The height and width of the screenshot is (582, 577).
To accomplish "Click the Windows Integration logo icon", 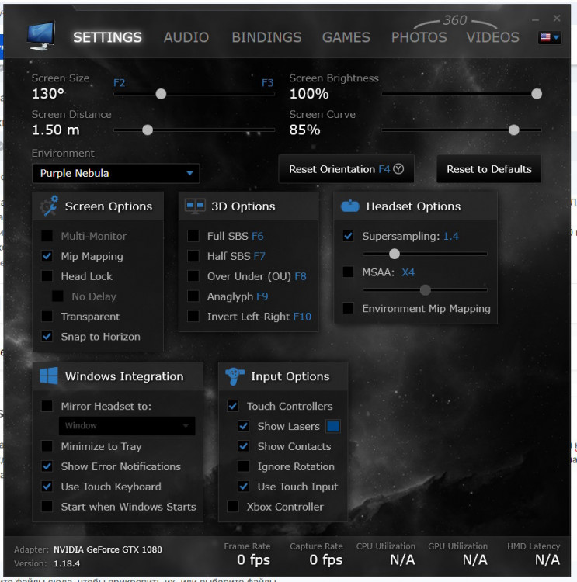I will (x=49, y=376).
